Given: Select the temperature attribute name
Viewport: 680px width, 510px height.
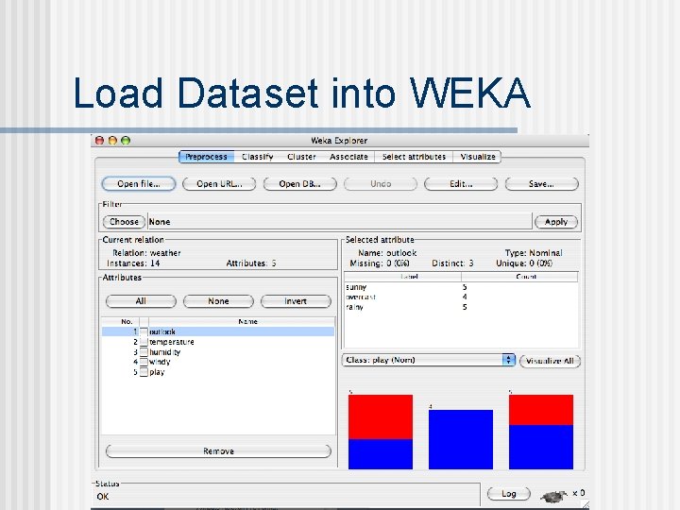Looking at the screenshot, I should (x=172, y=342).
